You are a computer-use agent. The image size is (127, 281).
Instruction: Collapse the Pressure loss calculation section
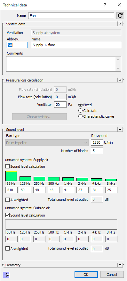[120, 80]
